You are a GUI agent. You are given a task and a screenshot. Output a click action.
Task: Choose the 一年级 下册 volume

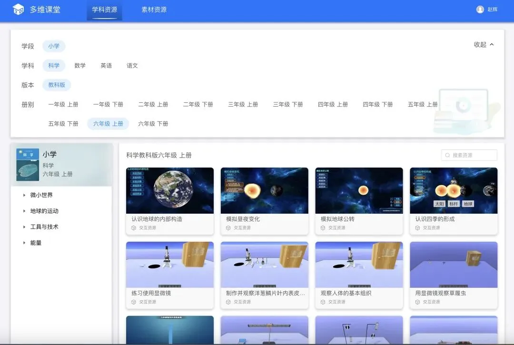point(108,105)
